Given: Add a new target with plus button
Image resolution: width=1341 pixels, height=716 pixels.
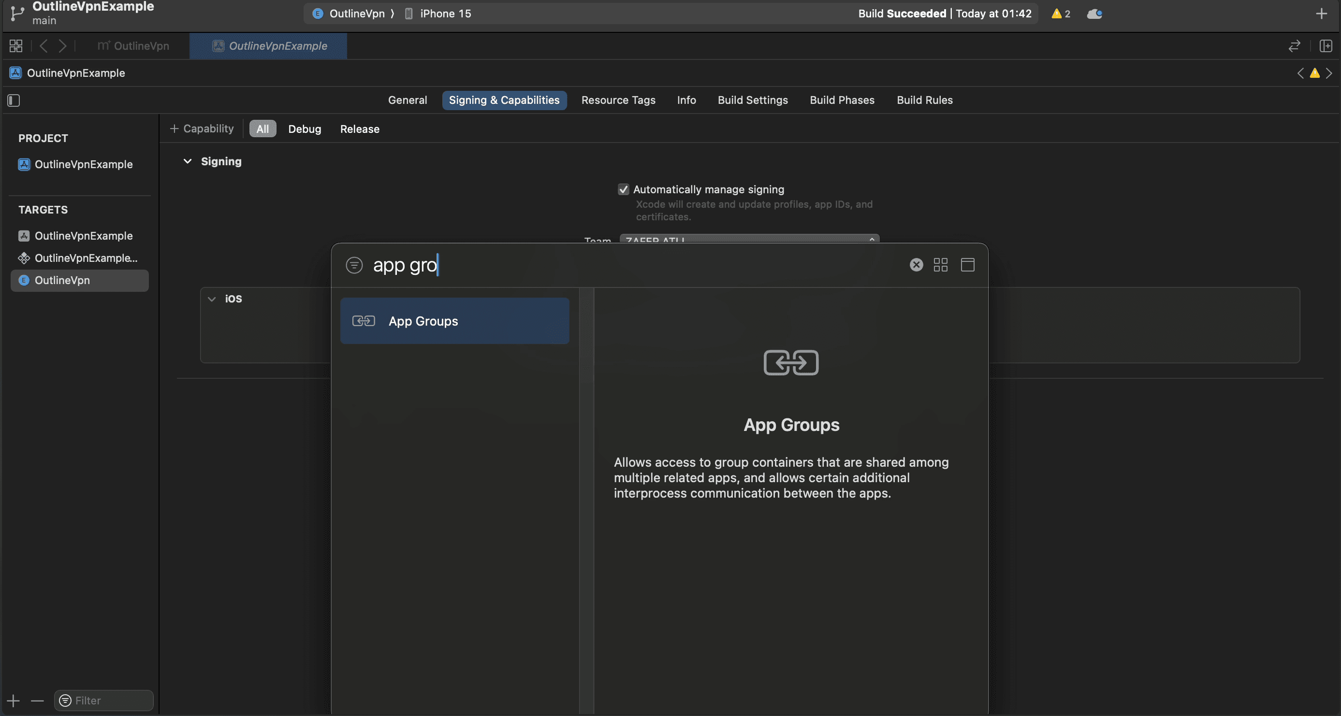Looking at the screenshot, I should click(x=14, y=701).
